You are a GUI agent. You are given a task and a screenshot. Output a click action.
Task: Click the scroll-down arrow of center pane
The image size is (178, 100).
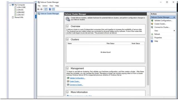(148, 95)
